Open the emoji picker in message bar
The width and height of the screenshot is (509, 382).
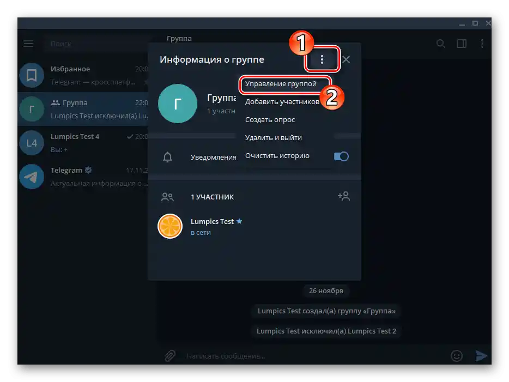pos(457,355)
